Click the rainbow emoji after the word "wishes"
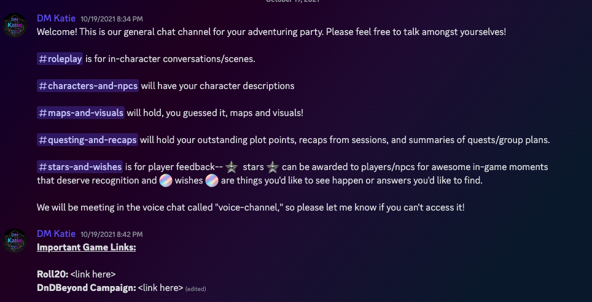 [x=212, y=181]
